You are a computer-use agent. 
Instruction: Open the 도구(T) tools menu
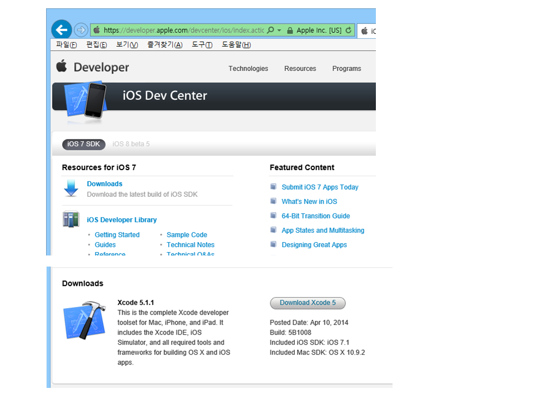(202, 45)
